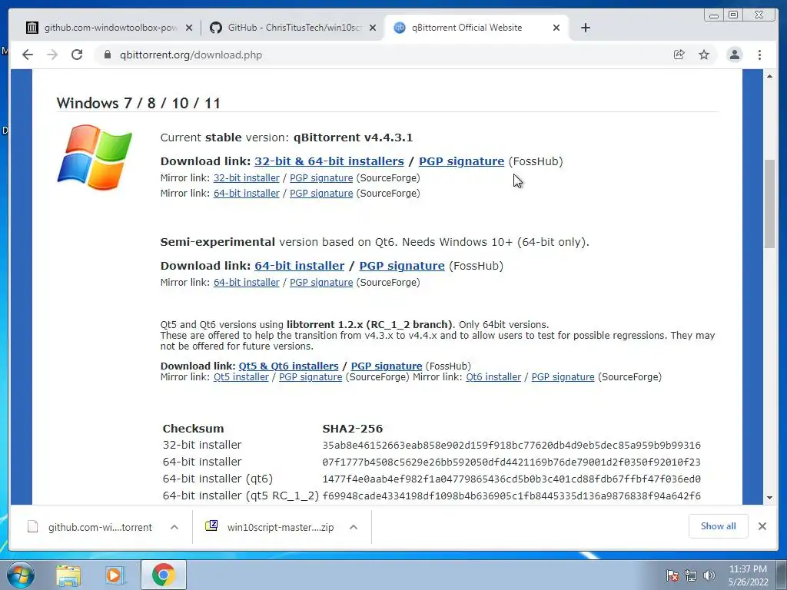787x590 pixels.
Task: Open the network tray icon
Action: pos(691,575)
